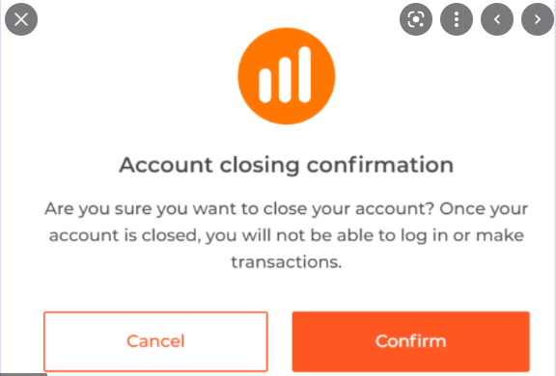Viewport: 556px width, 376px height.
Task: Choose the white outlined Cancel option
Action: click(x=155, y=341)
